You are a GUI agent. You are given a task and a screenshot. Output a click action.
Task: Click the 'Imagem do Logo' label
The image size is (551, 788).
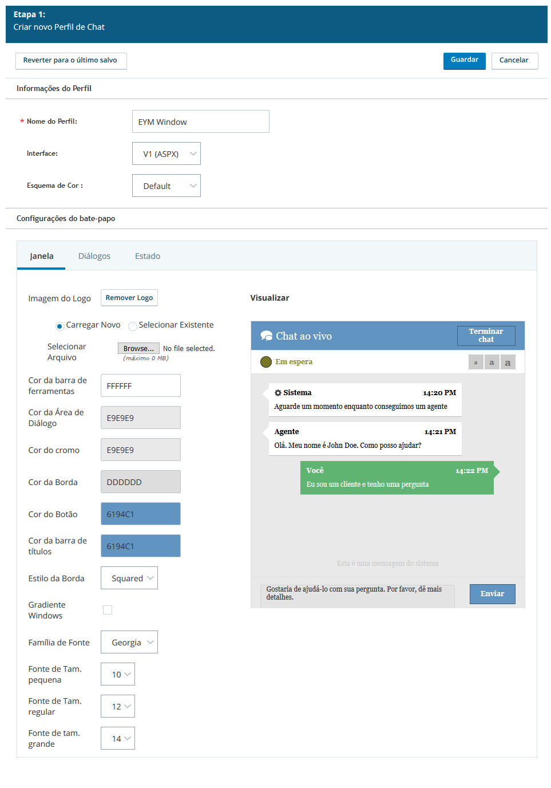(x=60, y=298)
